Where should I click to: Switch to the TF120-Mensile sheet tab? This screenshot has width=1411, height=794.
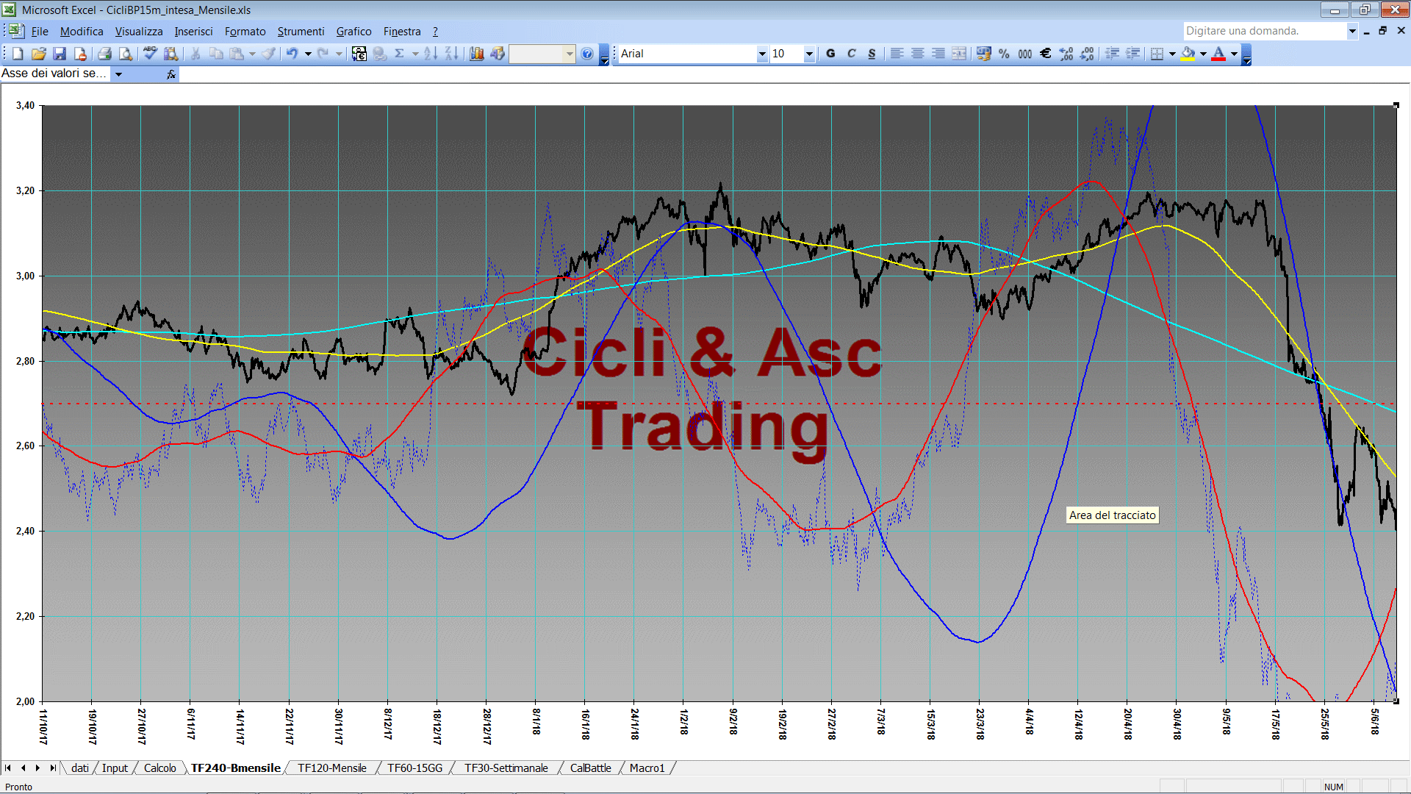[332, 768]
